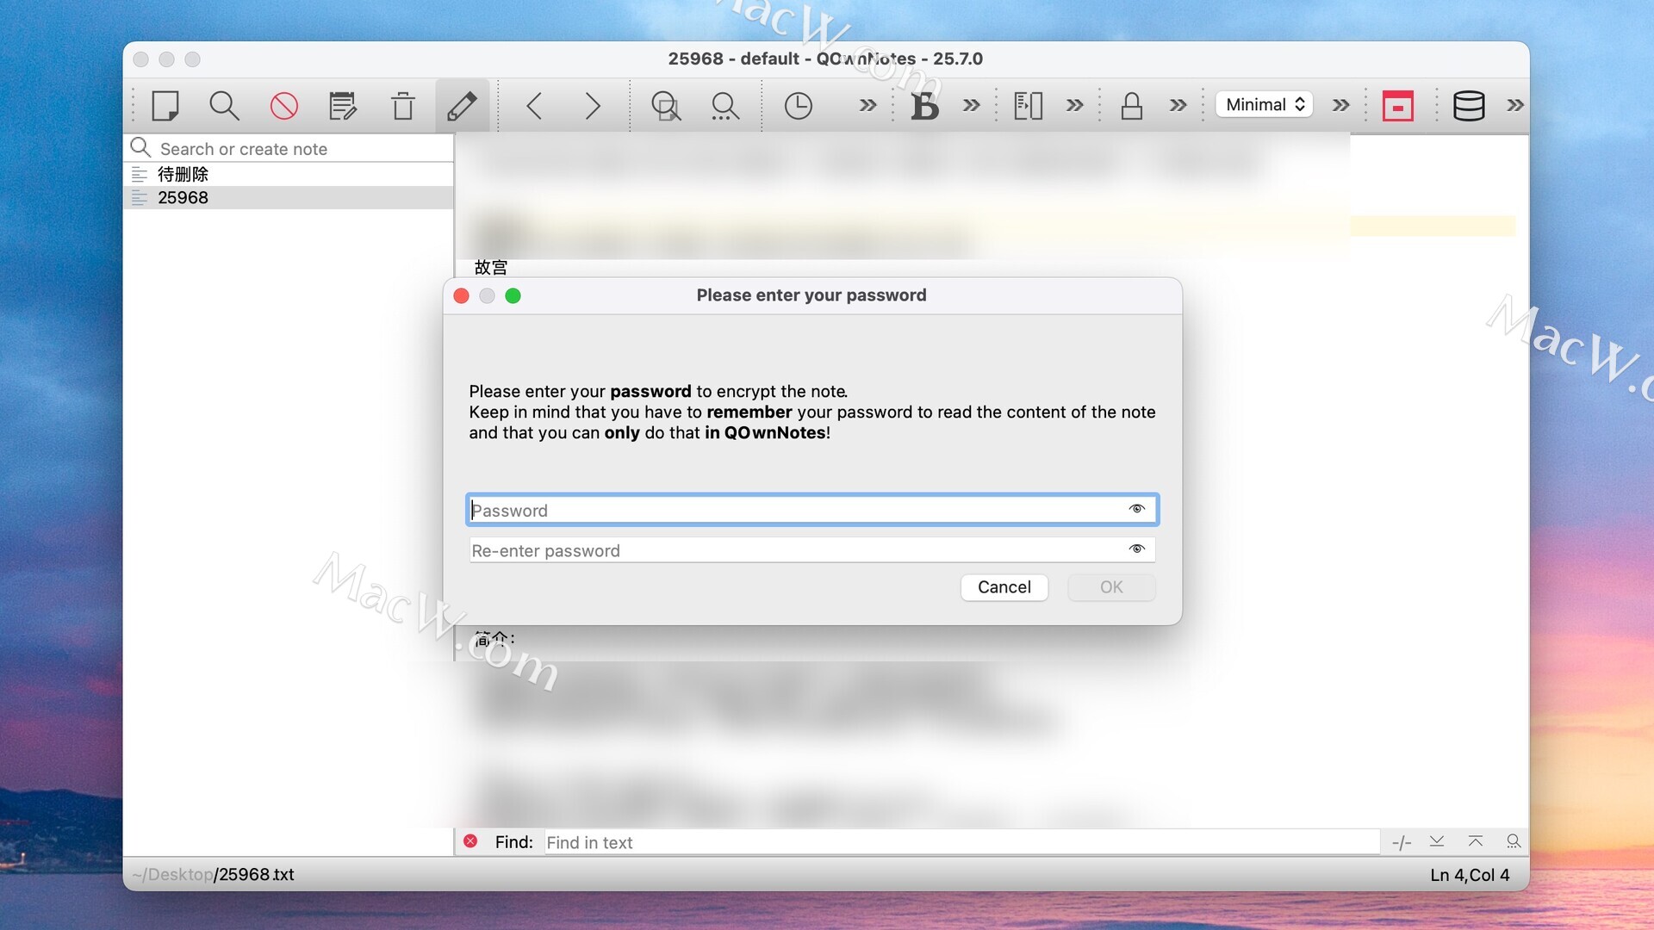Apply bold formatting B icon
The image size is (1654, 930).
click(924, 106)
